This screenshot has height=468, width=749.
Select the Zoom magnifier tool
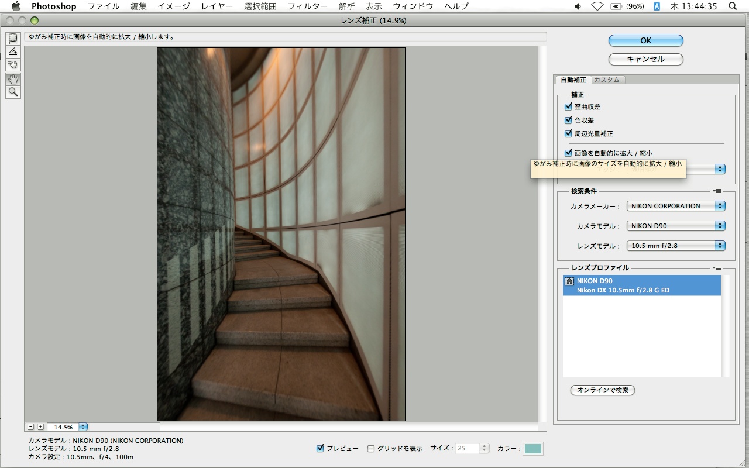click(x=13, y=92)
